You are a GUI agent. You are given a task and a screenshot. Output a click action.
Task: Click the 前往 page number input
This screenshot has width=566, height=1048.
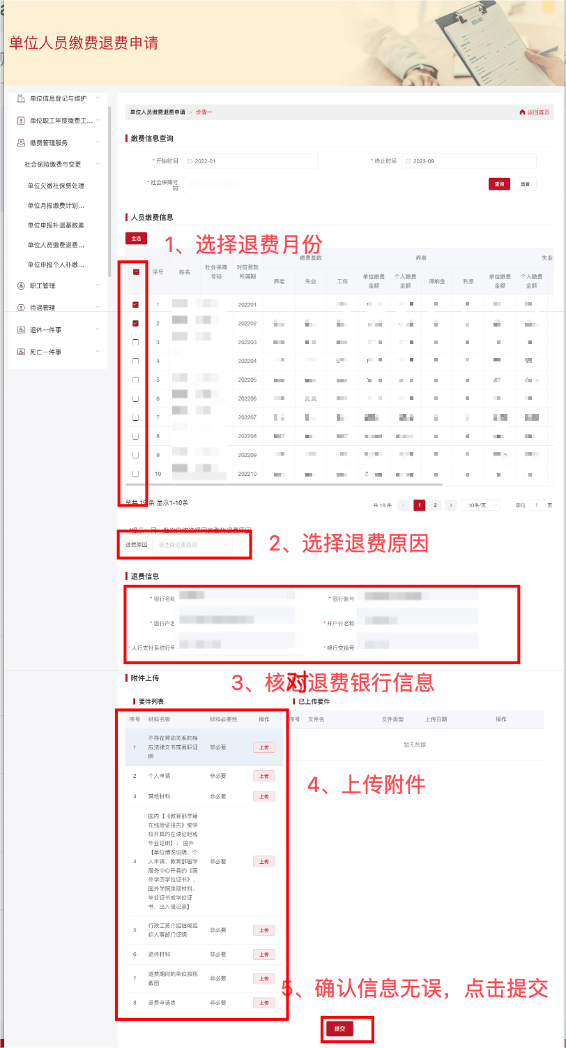pyautogui.click(x=537, y=505)
